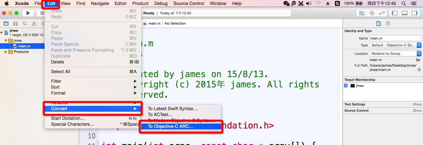Select the Convert submenu item
Viewport: 423px width, 145px height.
(93, 109)
